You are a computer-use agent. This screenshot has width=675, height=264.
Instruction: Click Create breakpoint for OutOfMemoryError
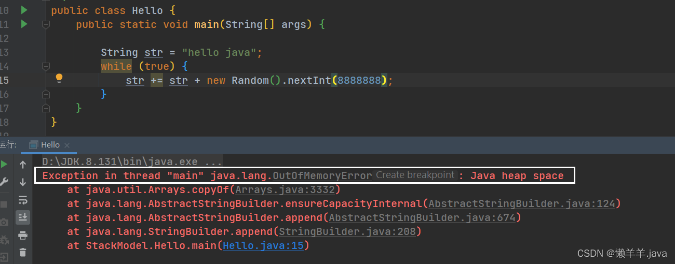point(415,175)
